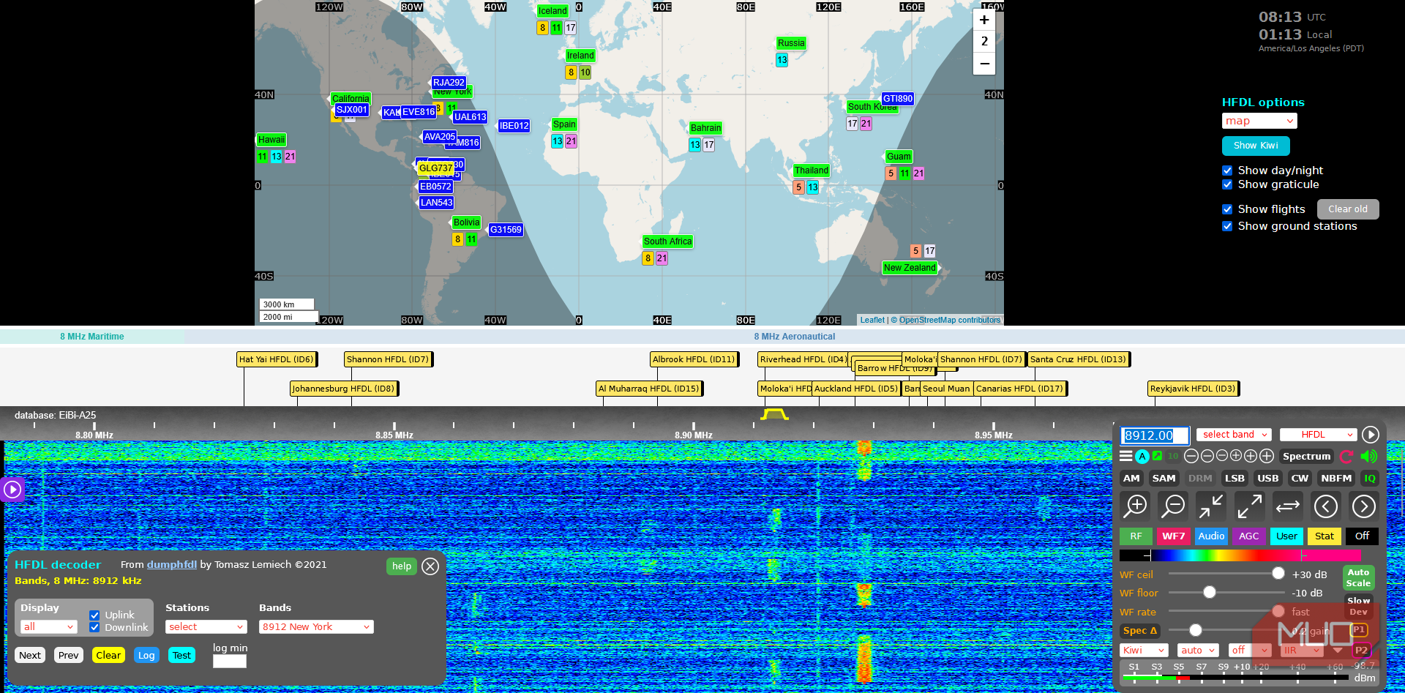1405x693 pixels.
Task: Switch to the WF7 tab
Action: pos(1174,536)
